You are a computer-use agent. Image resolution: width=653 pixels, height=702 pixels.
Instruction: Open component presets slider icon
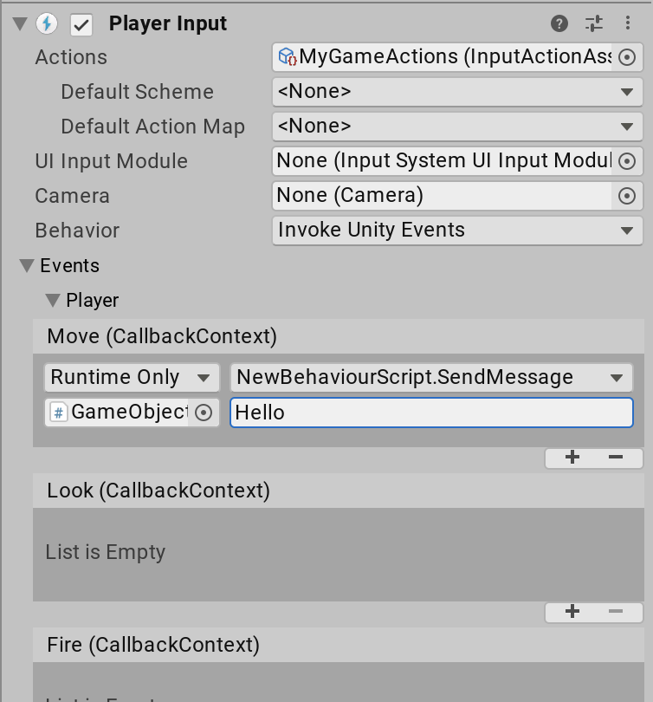point(594,23)
